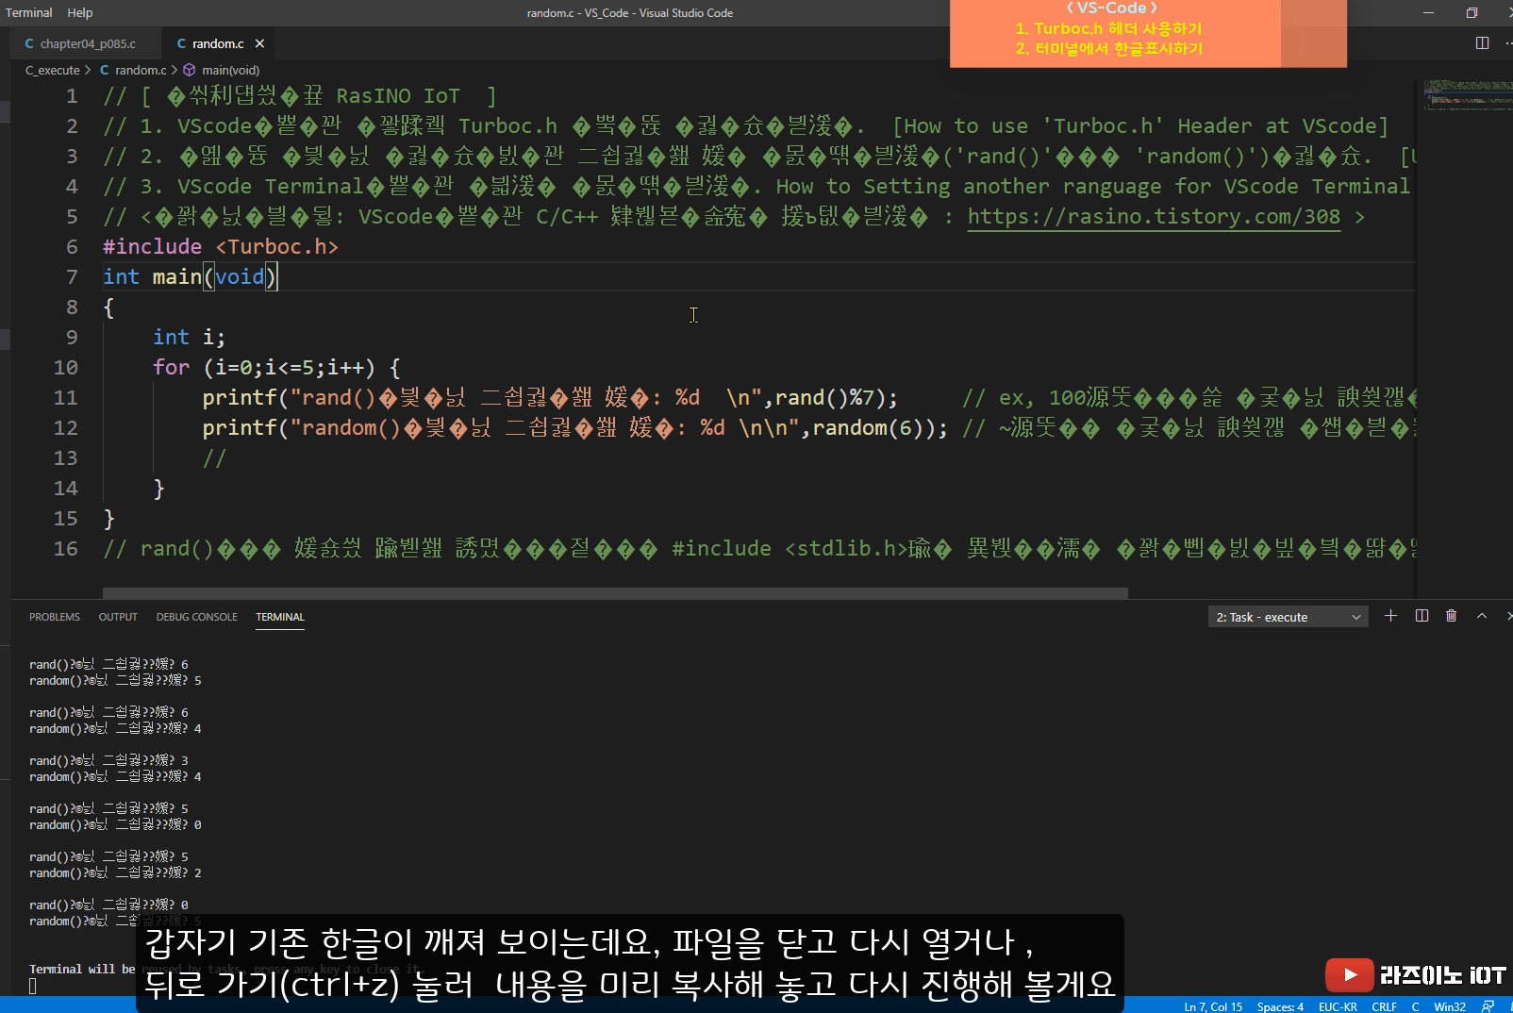Click the Win32 configuration status entry
Image resolution: width=1513 pixels, height=1013 pixels.
click(x=1450, y=1006)
